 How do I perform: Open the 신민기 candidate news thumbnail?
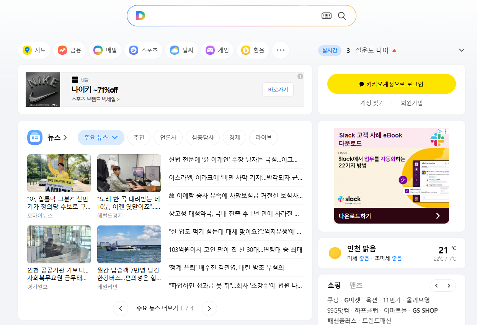pyautogui.click(x=59, y=173)
